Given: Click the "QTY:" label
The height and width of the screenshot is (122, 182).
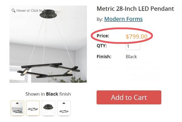Looking at the screenshot, I should (x=102, y=46).
